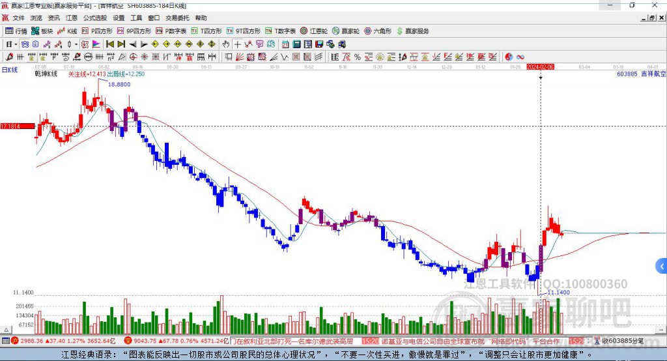
Task: Open the 江恩轮 Gann wheel
Action: 314,31
